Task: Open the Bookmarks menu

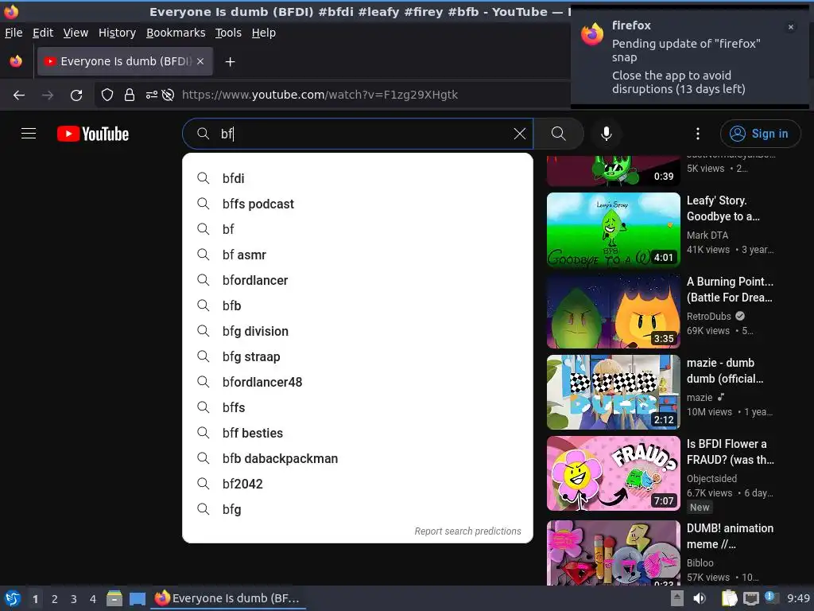Action: click(176, 33)
